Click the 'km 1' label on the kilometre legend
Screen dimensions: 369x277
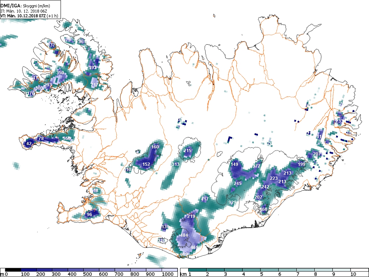tap(186, 274)
